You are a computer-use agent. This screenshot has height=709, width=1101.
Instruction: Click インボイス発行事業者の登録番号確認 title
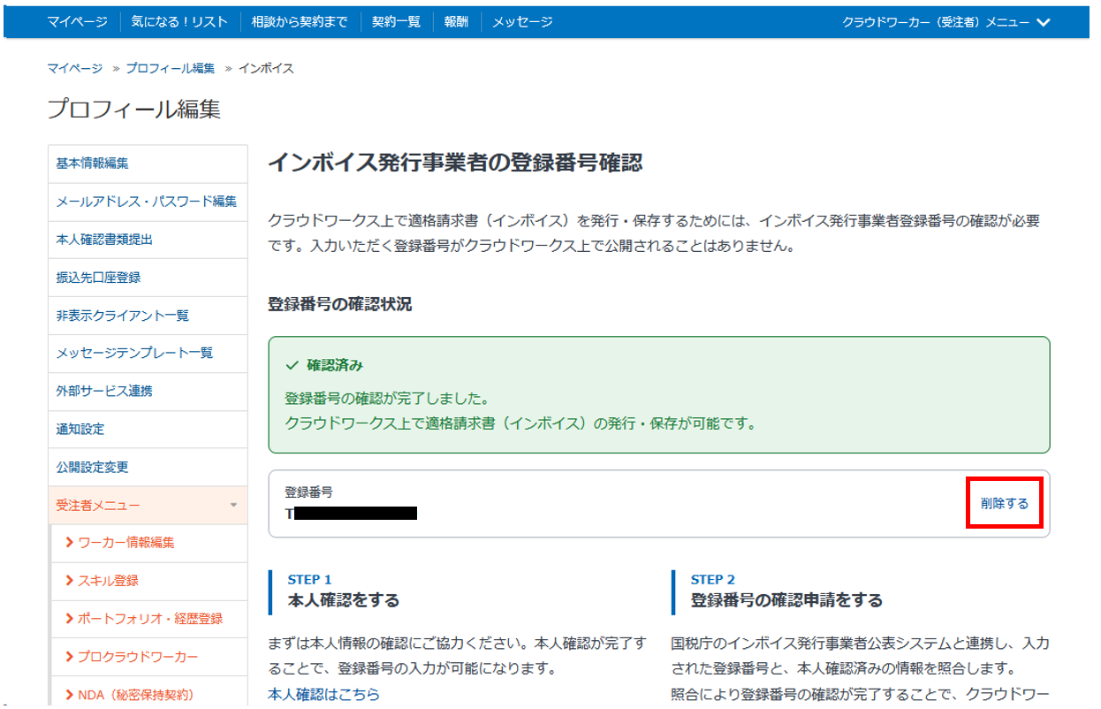[x=455, y=164]
